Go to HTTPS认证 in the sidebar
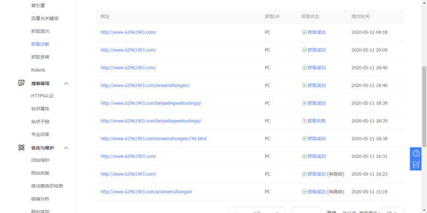Screen dimensions: 427x213 pos(43,96)
